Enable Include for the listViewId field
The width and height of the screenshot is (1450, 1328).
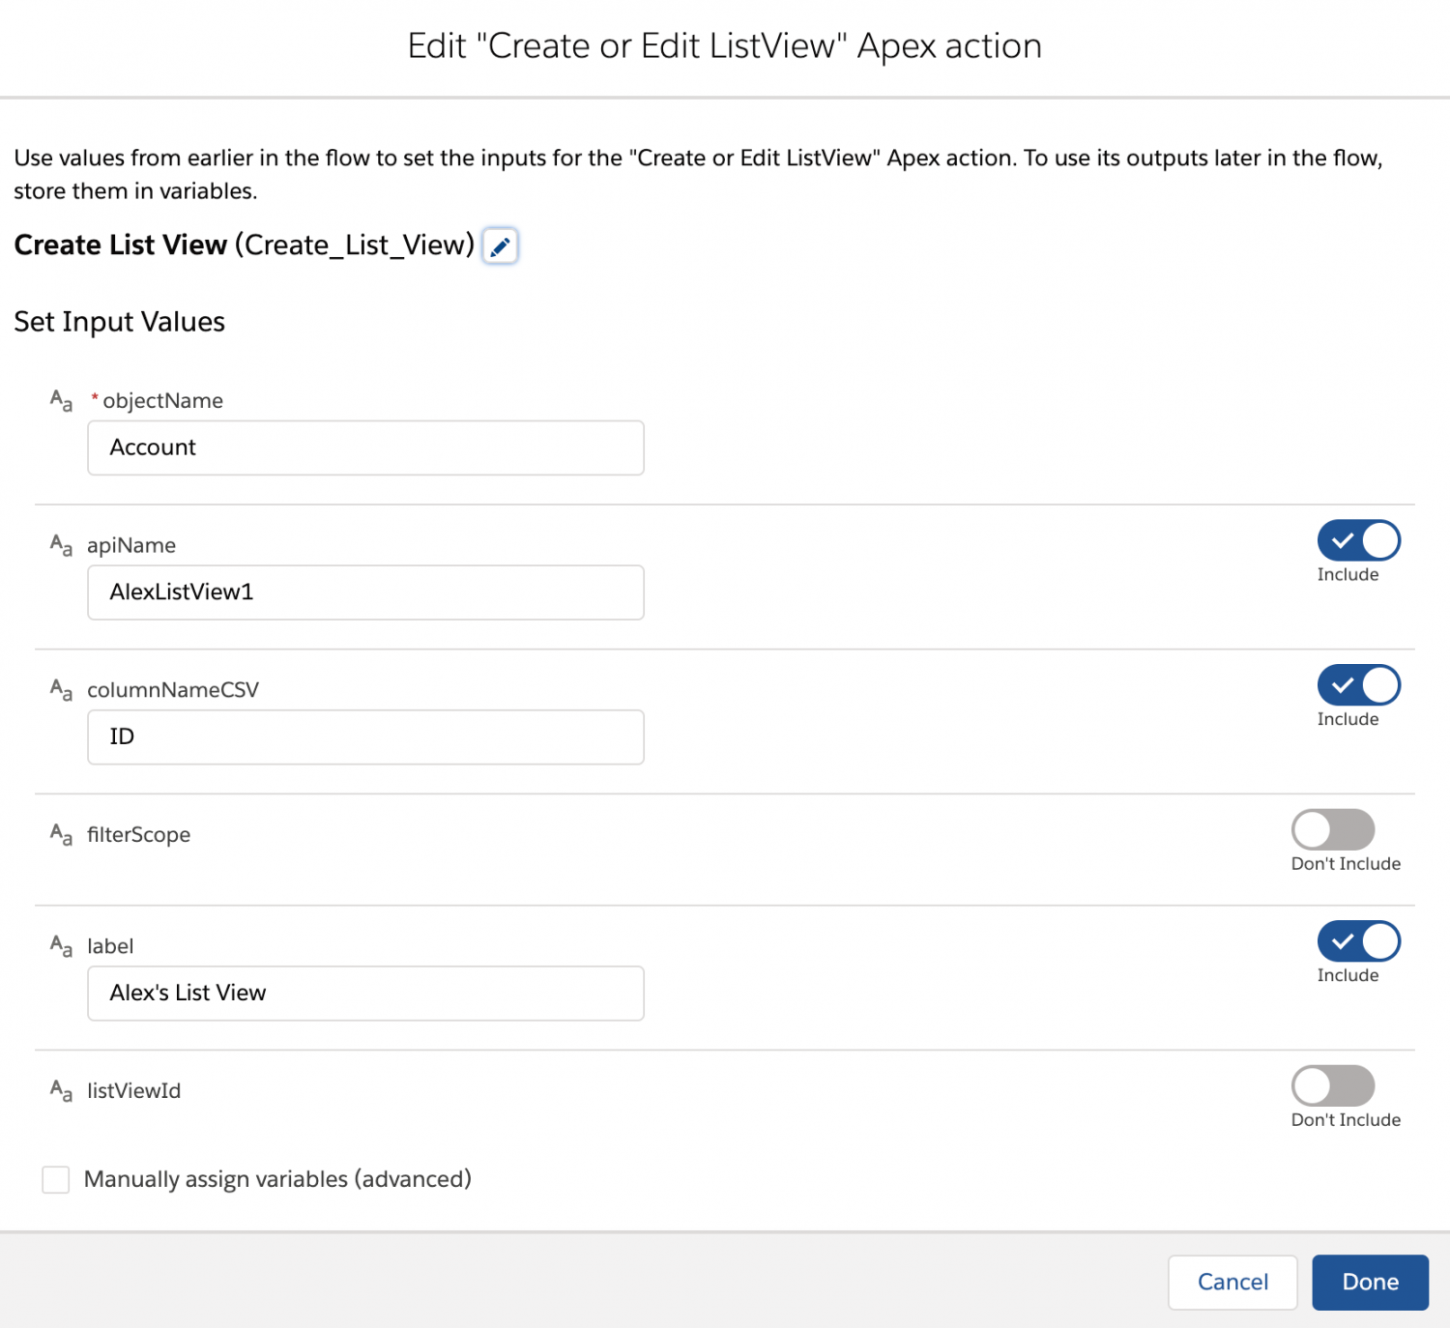click(1334, 1085)
